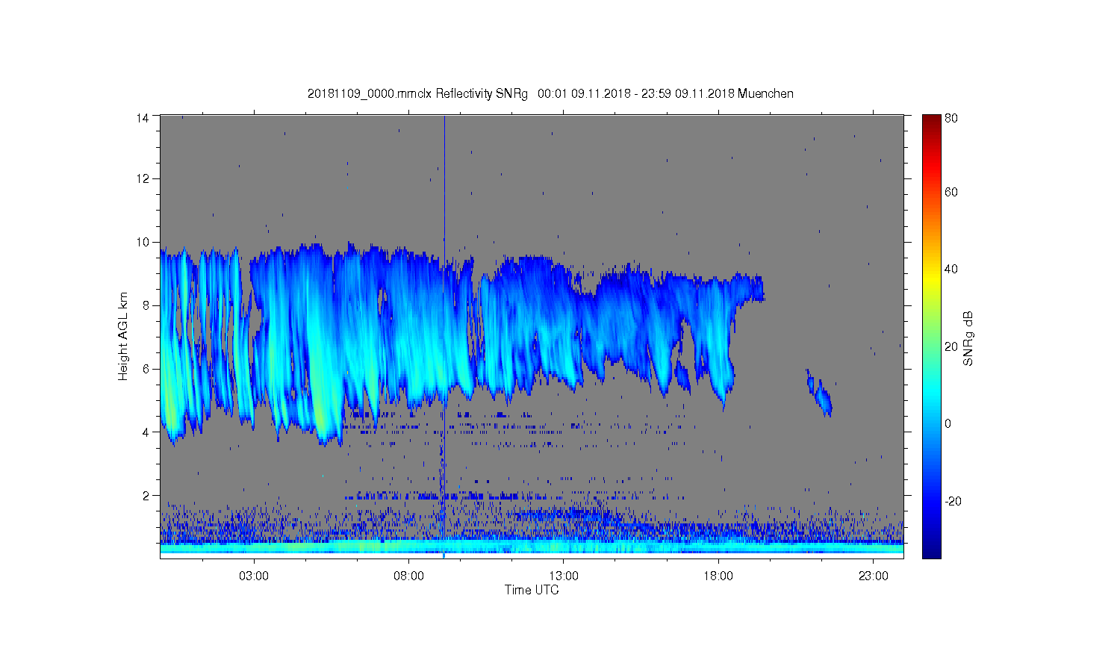1120x672 pixels.
Task: Click the "Time UTC" axis label
Action: tap(532, 590)
